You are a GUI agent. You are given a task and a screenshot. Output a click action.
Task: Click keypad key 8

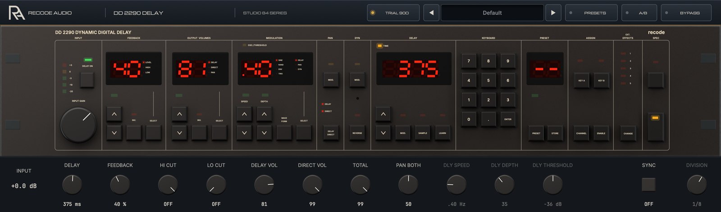488,61
